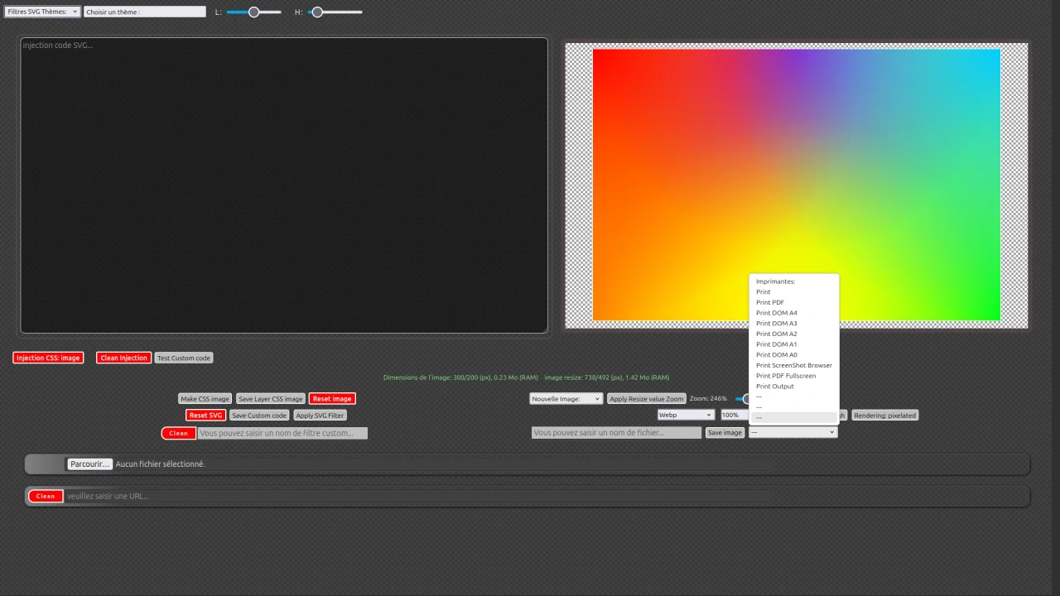Click the "Injection CSS: image" button

click(47, 358)
